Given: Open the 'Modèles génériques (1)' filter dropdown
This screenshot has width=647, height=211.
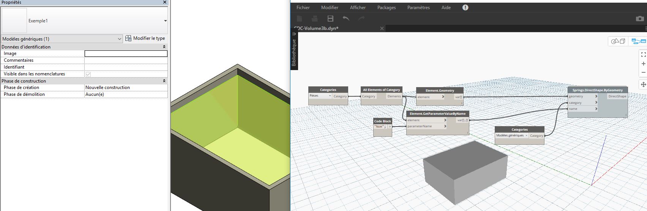Looking at the screenshot, I should [120, 39].
